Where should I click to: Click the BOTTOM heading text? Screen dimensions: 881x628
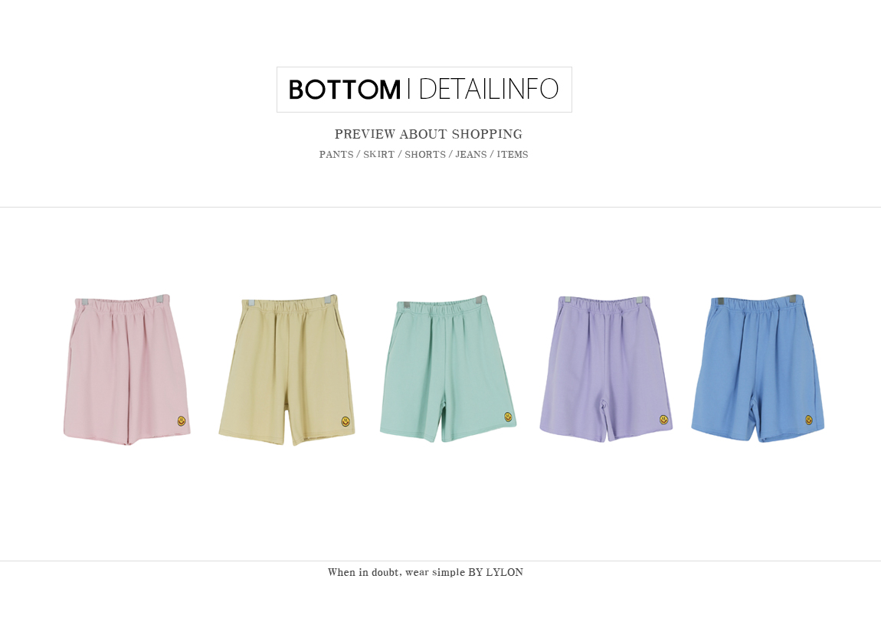[345, 90]
